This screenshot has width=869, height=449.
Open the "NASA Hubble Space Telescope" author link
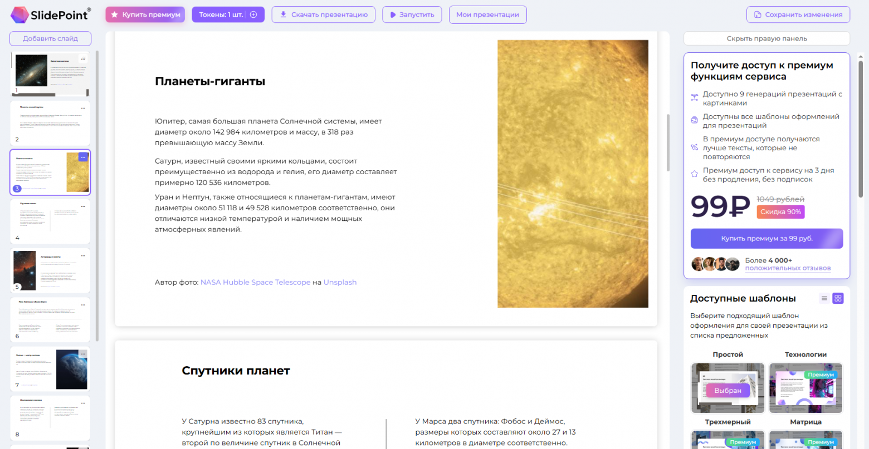pos(255,282)
